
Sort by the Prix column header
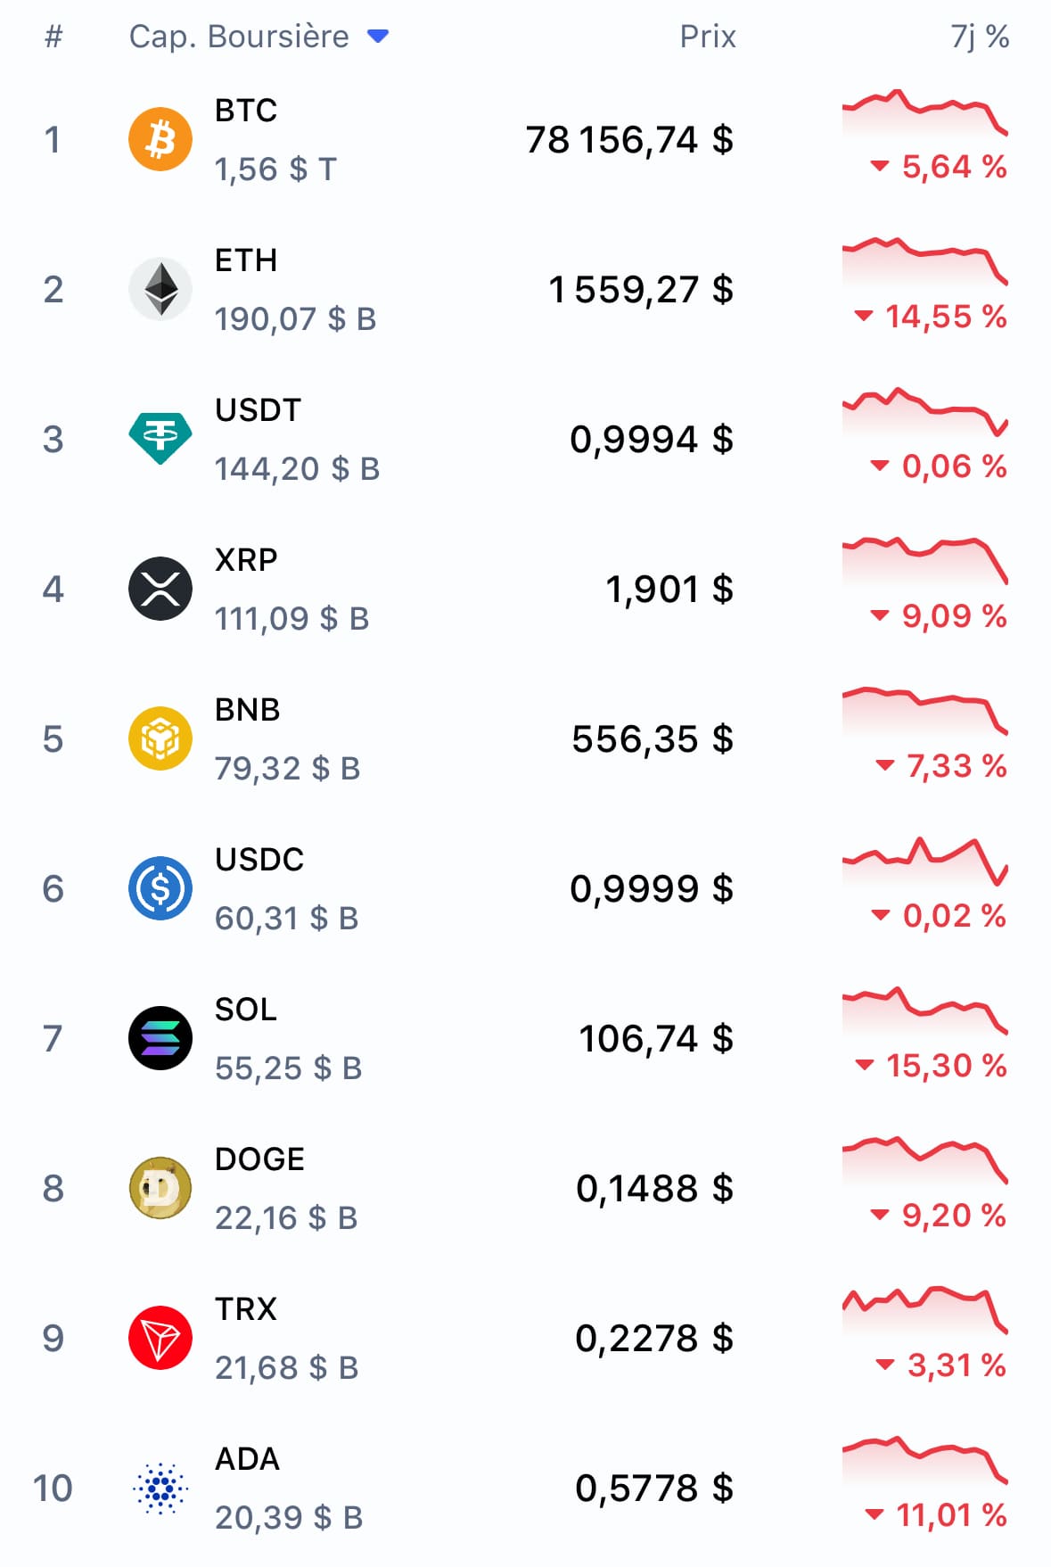[x=708, y=37]
